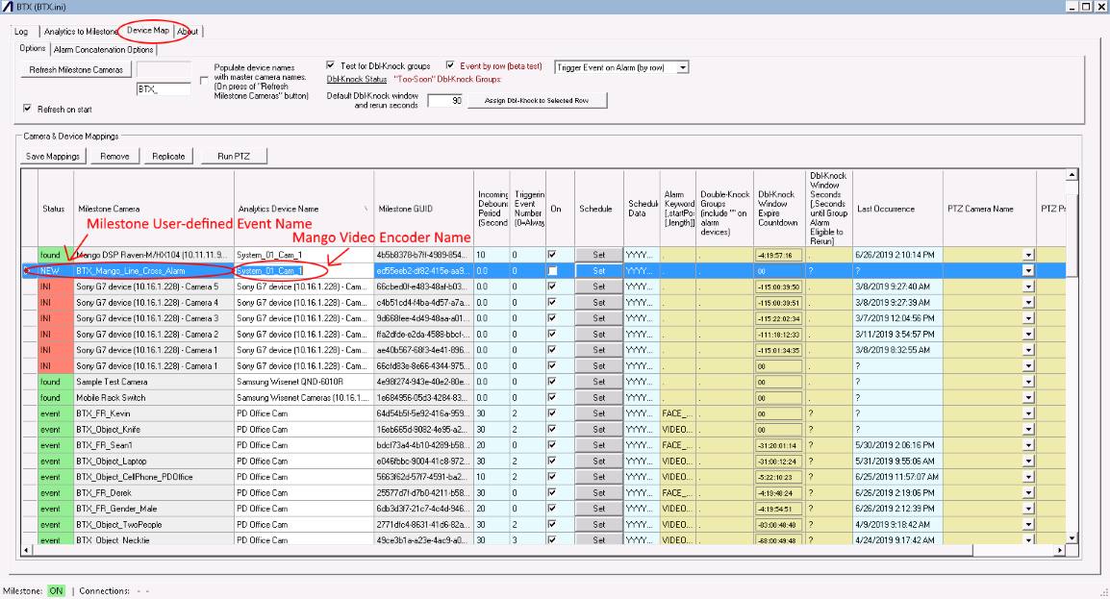Open PTZ Camera dropdown for BTX_Object_TwoPeople row
Image resolution: width=1110 pixels, height=599 pixels.
(x=1028, y=525)
